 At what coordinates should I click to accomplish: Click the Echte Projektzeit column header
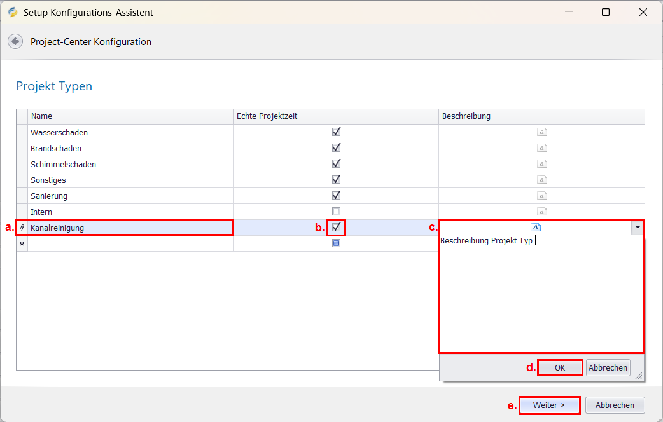(x=335, y=116)
